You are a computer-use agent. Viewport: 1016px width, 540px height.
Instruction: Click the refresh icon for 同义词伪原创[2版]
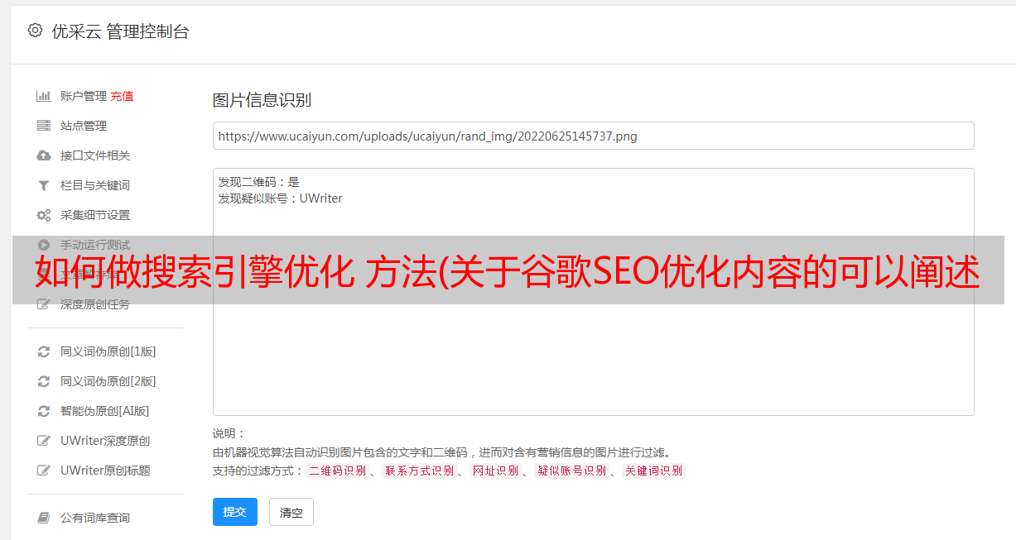(x=44, y=381)
